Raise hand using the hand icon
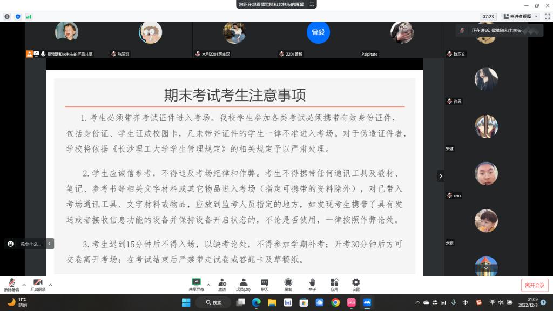This screenshot has height=311, width=553. click(x=312, y=283)
